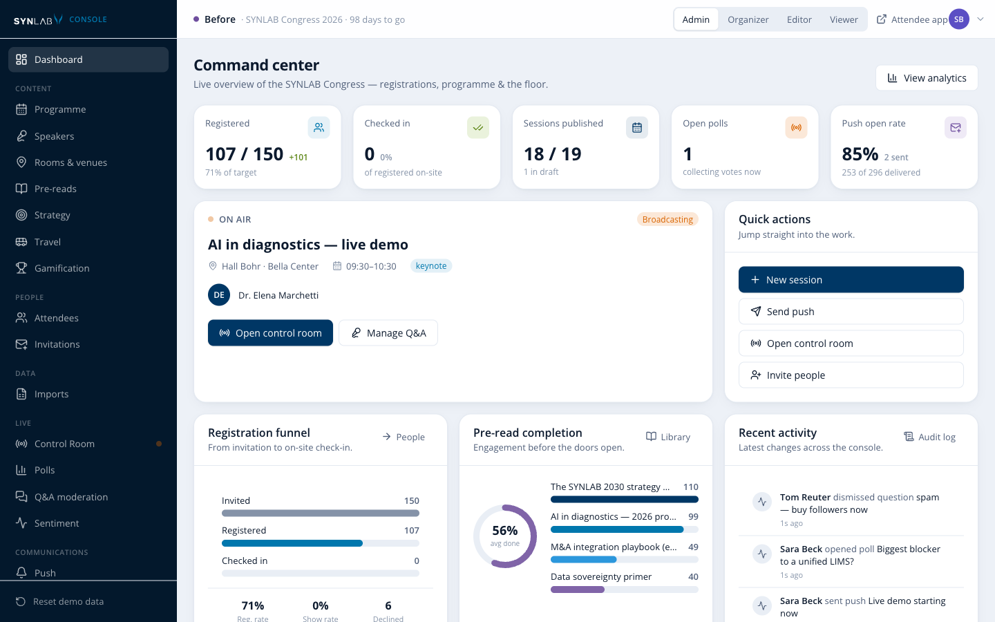Open the Attendee app link

[912, 19]
